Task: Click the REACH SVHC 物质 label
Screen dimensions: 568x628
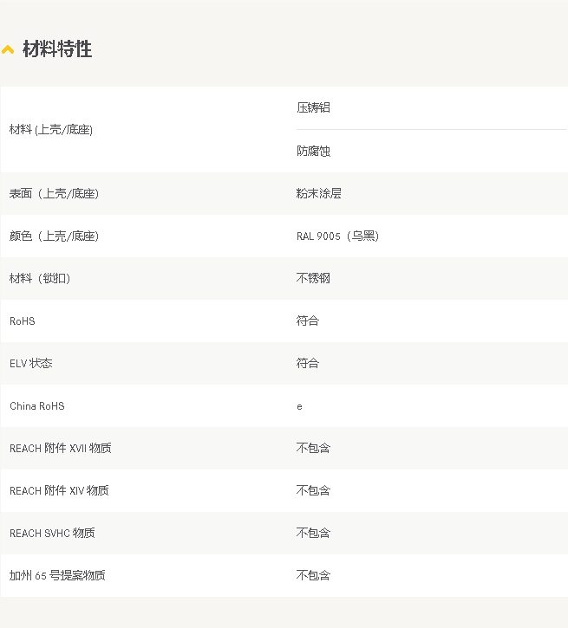Action: [x=52, y=533]
